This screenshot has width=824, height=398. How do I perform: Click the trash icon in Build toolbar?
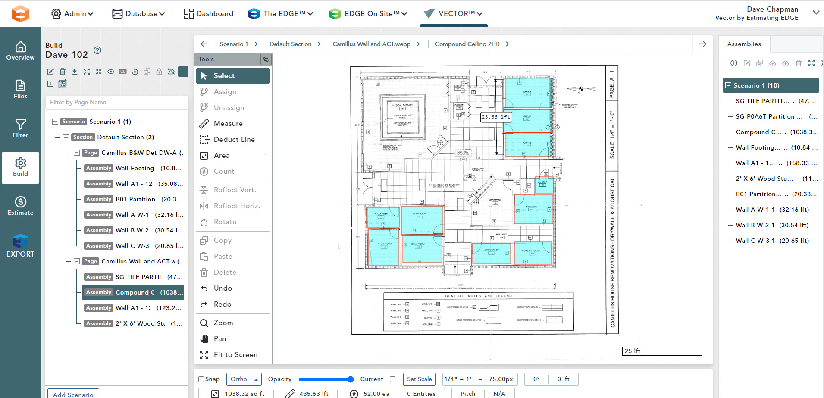coord(63,72)
